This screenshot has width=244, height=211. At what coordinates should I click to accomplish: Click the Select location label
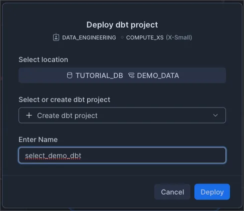coord(43,59)
